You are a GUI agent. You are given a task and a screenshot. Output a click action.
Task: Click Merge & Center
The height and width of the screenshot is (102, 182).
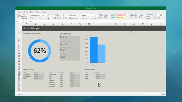[x=74, y=18]
